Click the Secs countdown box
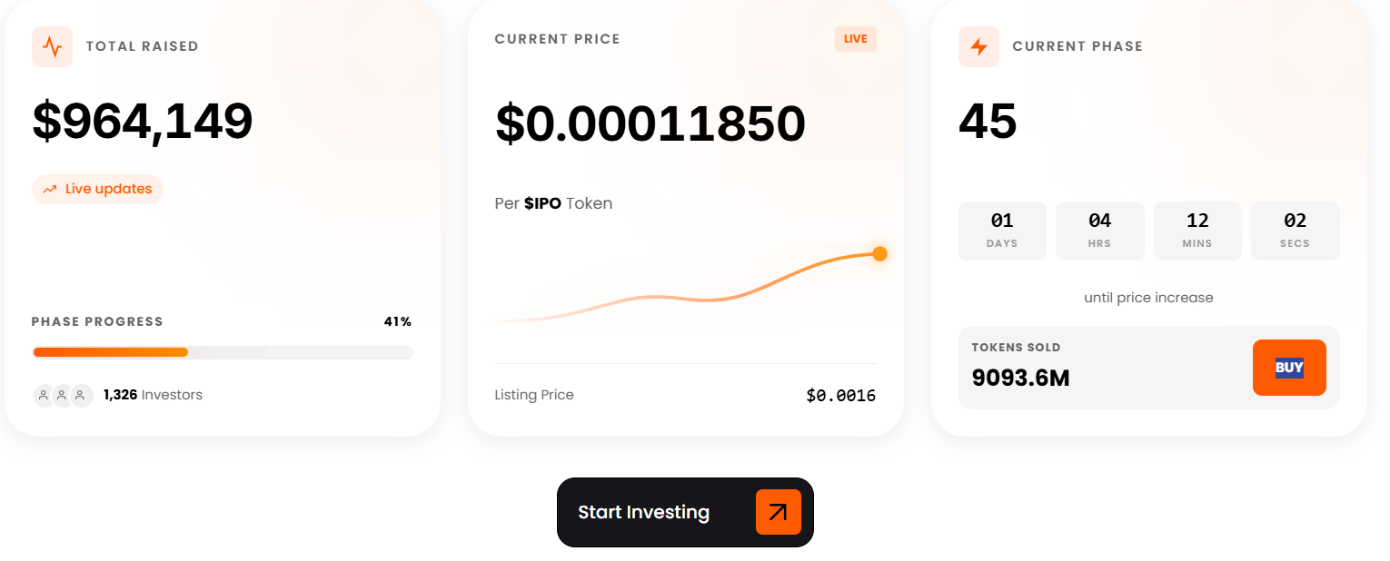The height and width of the screenshot is (561, 1390). tap(1295, 231)
